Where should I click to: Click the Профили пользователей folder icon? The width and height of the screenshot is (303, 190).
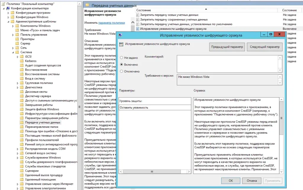point(22,140)
